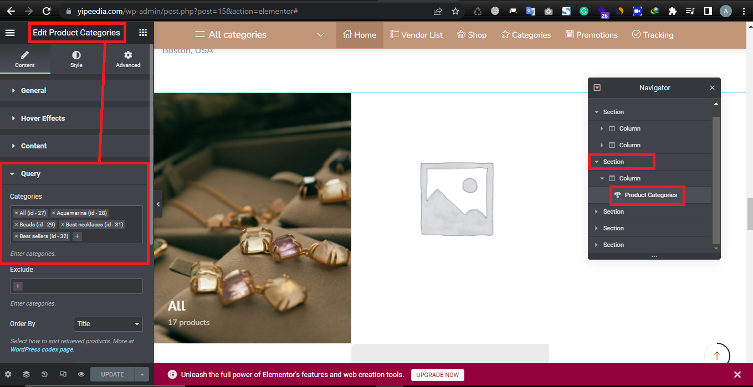Open Responsive Mode icon
Image resolution: width=753 pixels, height=387 pixels.
[63, 374]
